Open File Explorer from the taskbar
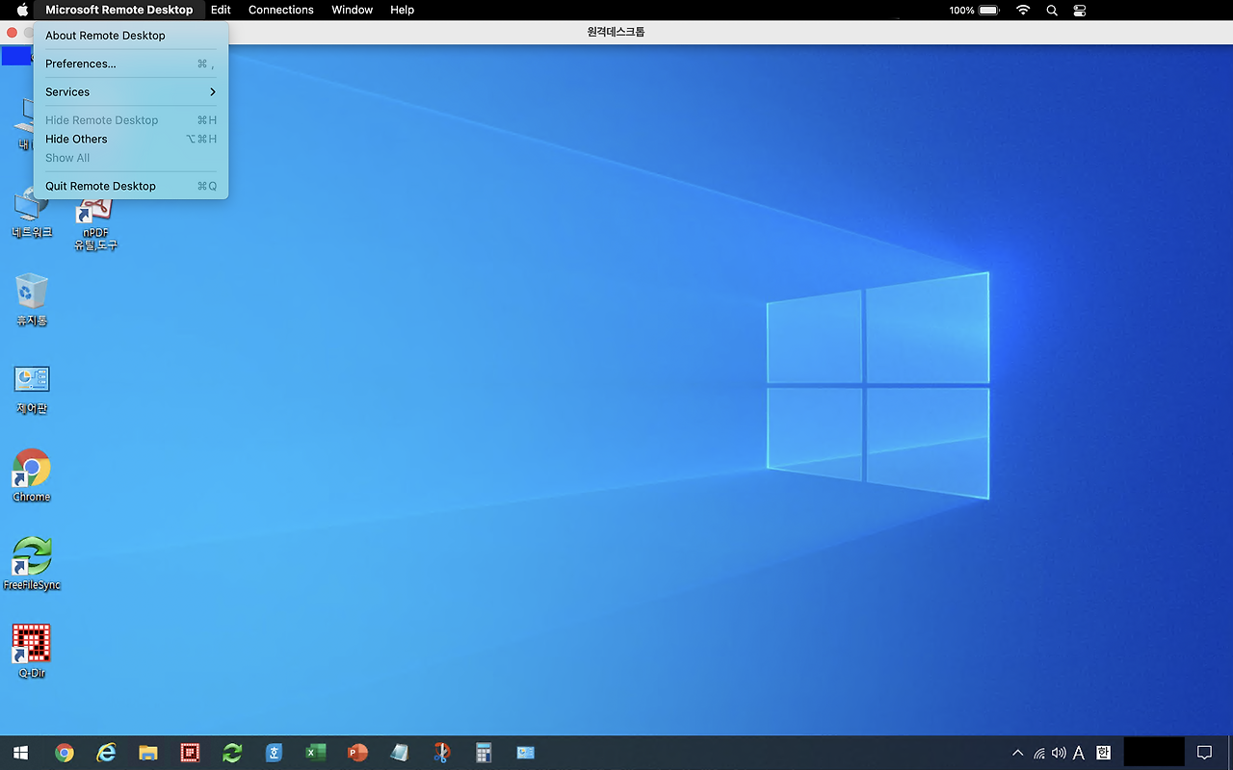This screenshot has width=1233, height=770. click(147, 753)
